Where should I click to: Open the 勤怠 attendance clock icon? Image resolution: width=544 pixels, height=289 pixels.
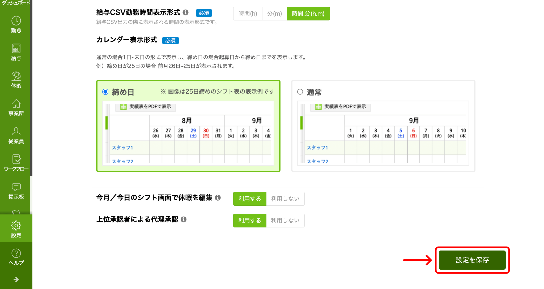tap(16, 21)
